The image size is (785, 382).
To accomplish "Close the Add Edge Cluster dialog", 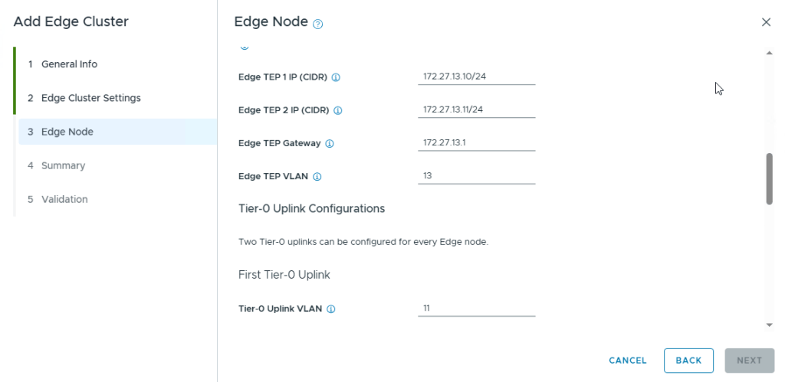I will 766,22.
